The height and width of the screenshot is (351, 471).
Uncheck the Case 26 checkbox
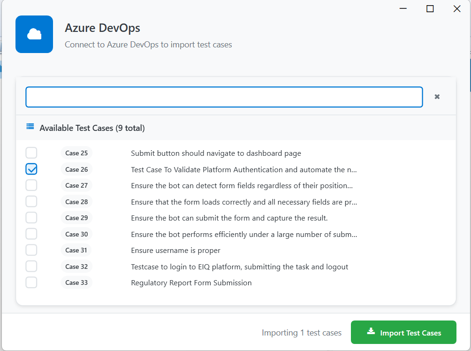[31, 169]
